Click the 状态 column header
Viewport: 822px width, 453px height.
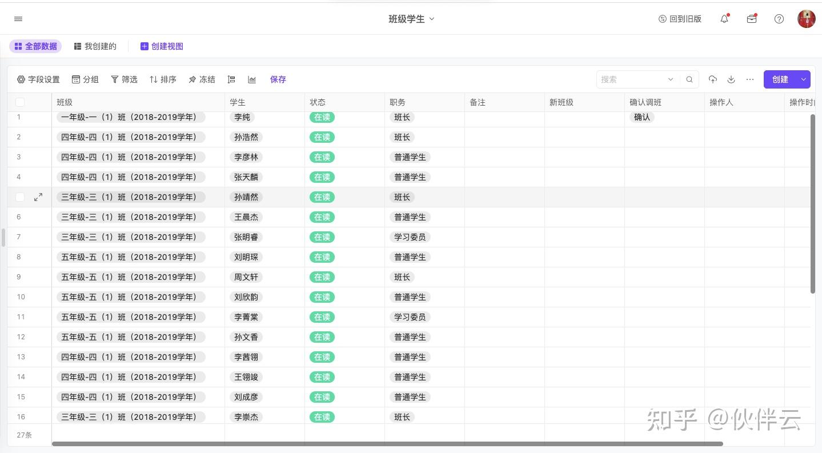point(344,102)
